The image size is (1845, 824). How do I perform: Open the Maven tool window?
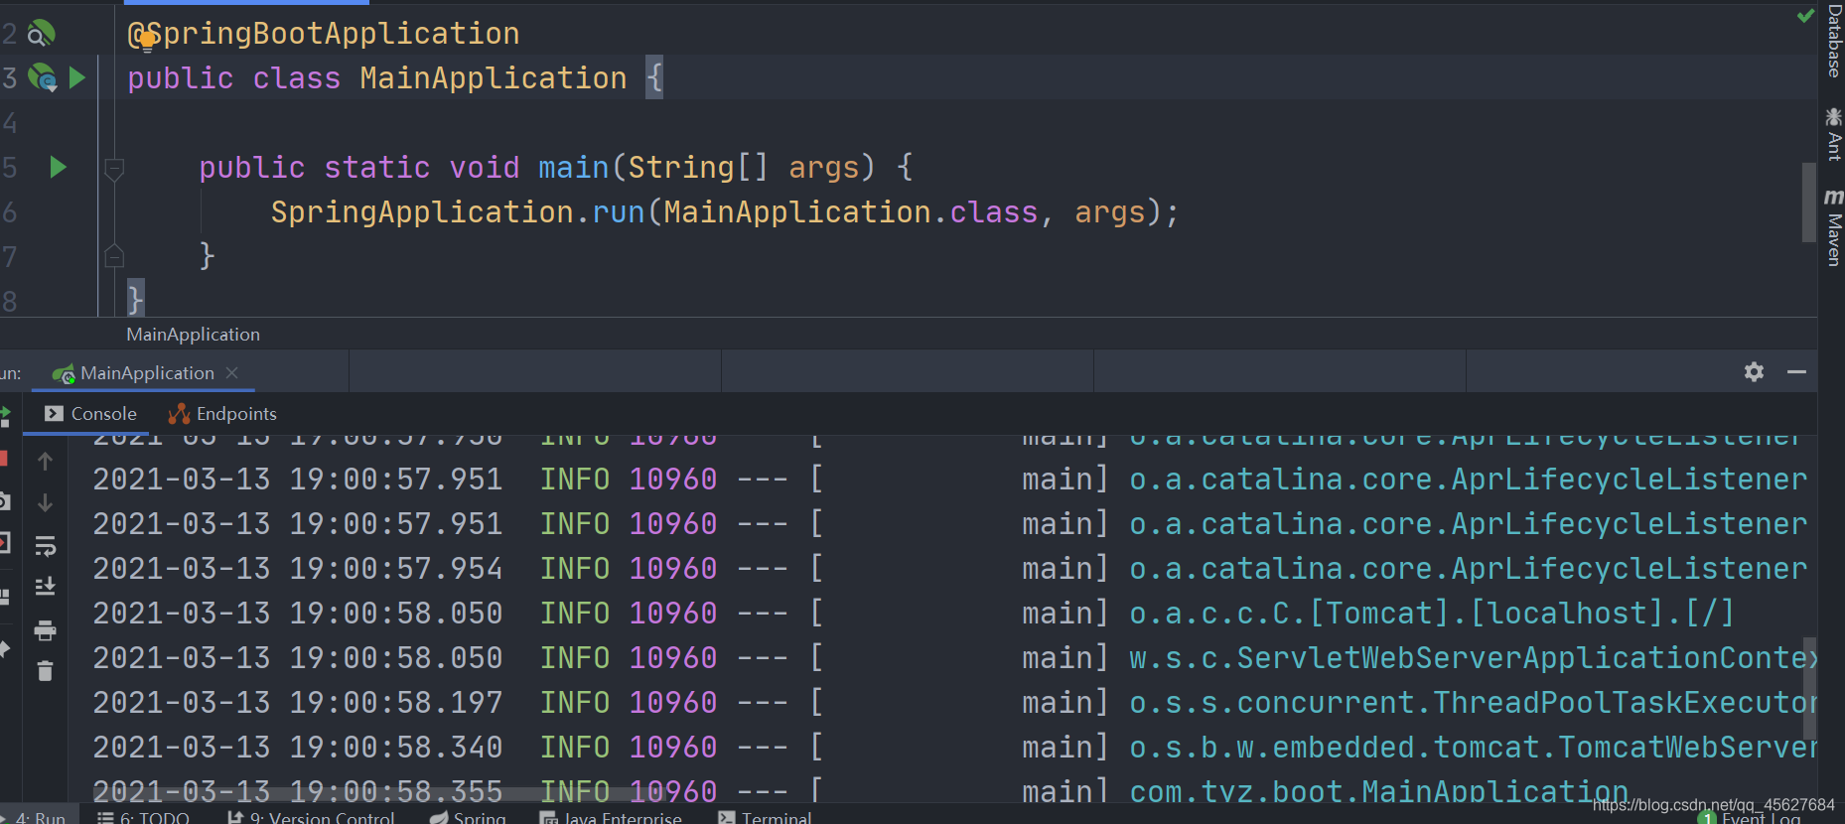coord(1833,227)
